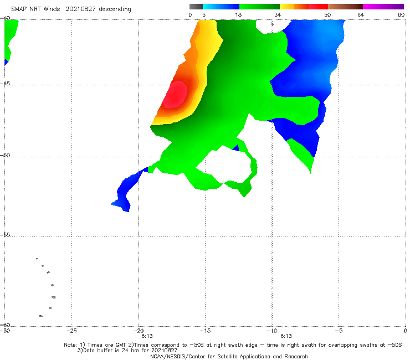Click the latitude label '-55'

coord(5,234)
